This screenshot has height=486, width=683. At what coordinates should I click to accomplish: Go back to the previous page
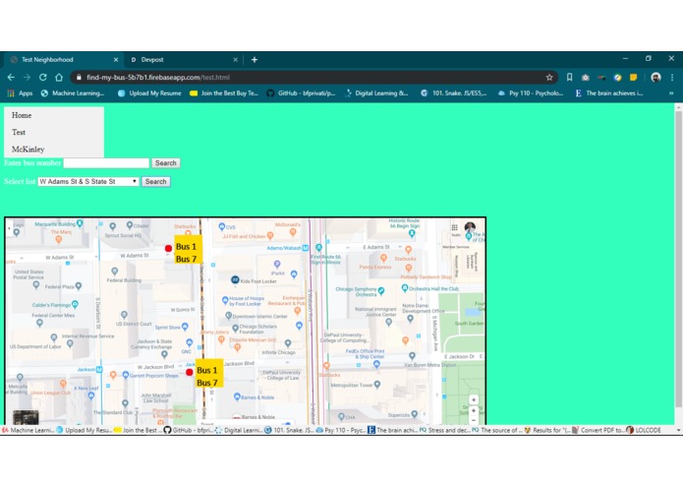point(11,77)
